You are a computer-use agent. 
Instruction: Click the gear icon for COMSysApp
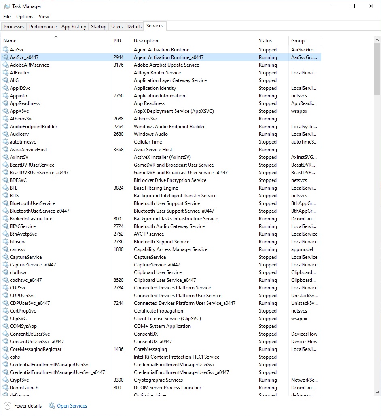(6, 326)
